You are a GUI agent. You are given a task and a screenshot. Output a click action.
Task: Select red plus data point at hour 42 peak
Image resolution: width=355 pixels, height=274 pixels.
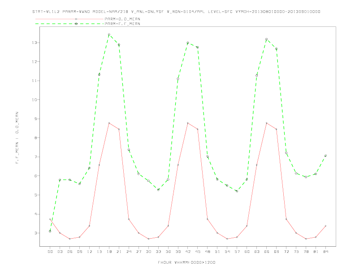pyautogui.click(x=188, y=123)
